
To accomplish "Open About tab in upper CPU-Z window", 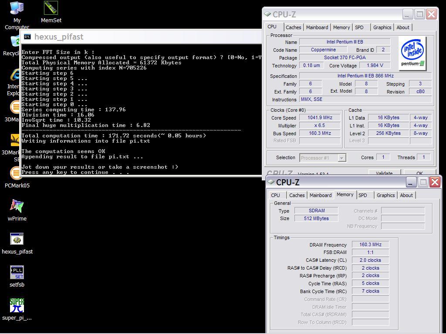I will click(403, 27).
